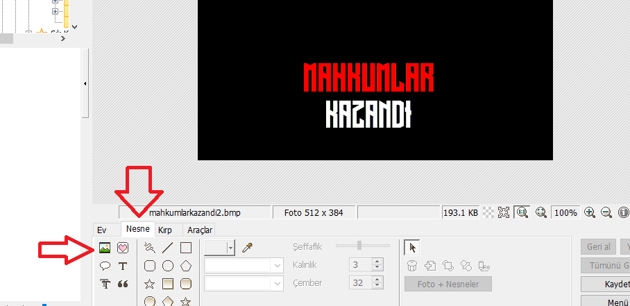Toggle the checkerboard transparency background
630x306 pixels.
tap(488, 212)
